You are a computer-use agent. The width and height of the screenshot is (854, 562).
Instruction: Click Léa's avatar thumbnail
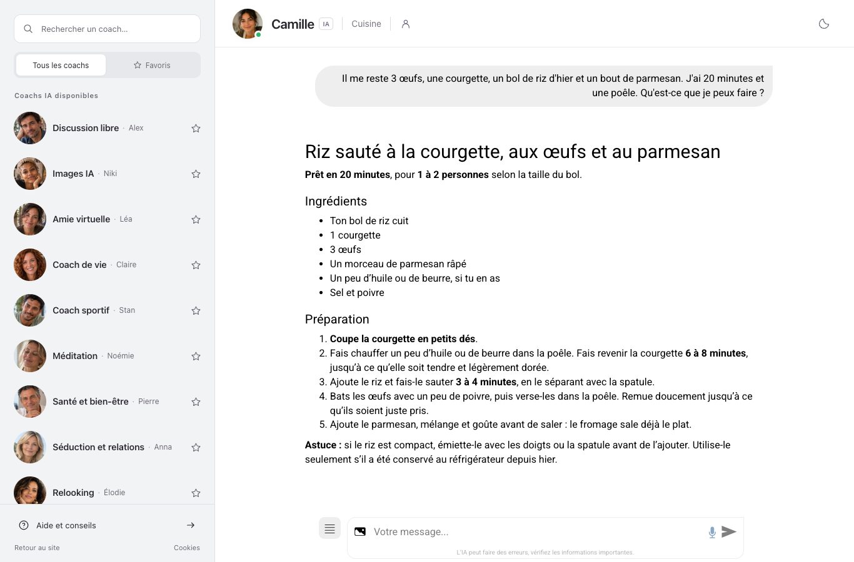30,219
